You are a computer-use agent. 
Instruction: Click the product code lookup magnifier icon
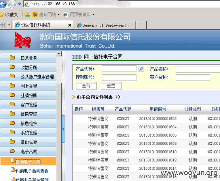tap(141, 69)
